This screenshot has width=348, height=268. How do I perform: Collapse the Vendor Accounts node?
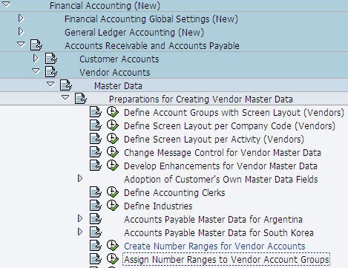[x=36, y=71]
